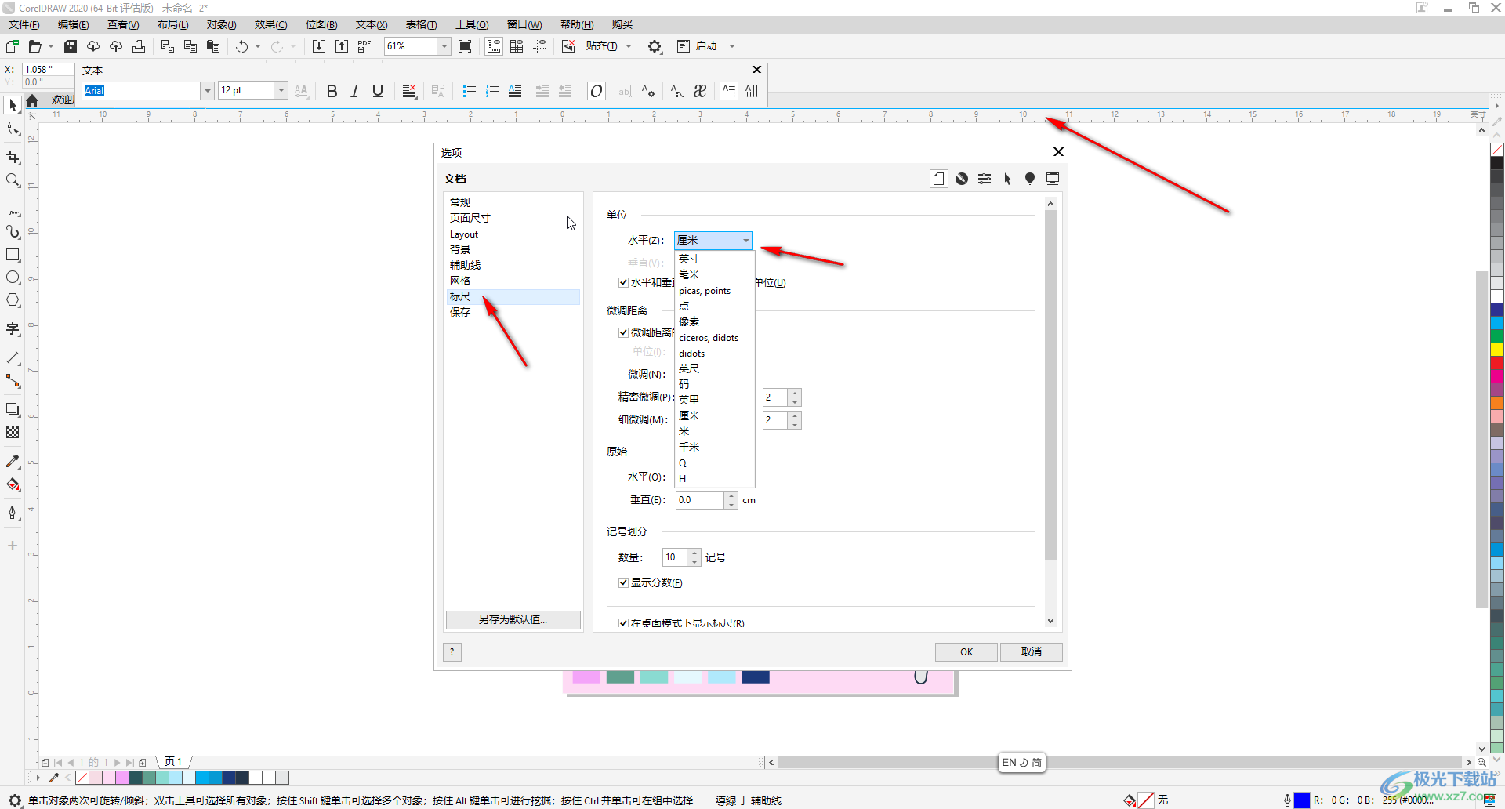
Task: Open the Arial font dropdown
Action: point(208,91)
